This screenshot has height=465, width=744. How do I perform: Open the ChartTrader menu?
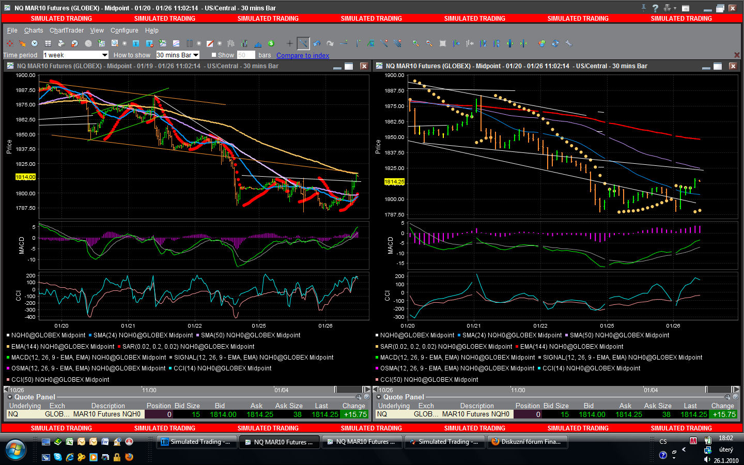(x=66, y=30)
